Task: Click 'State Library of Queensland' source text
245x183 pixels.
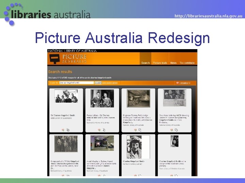Action: [x=61, y=118]
